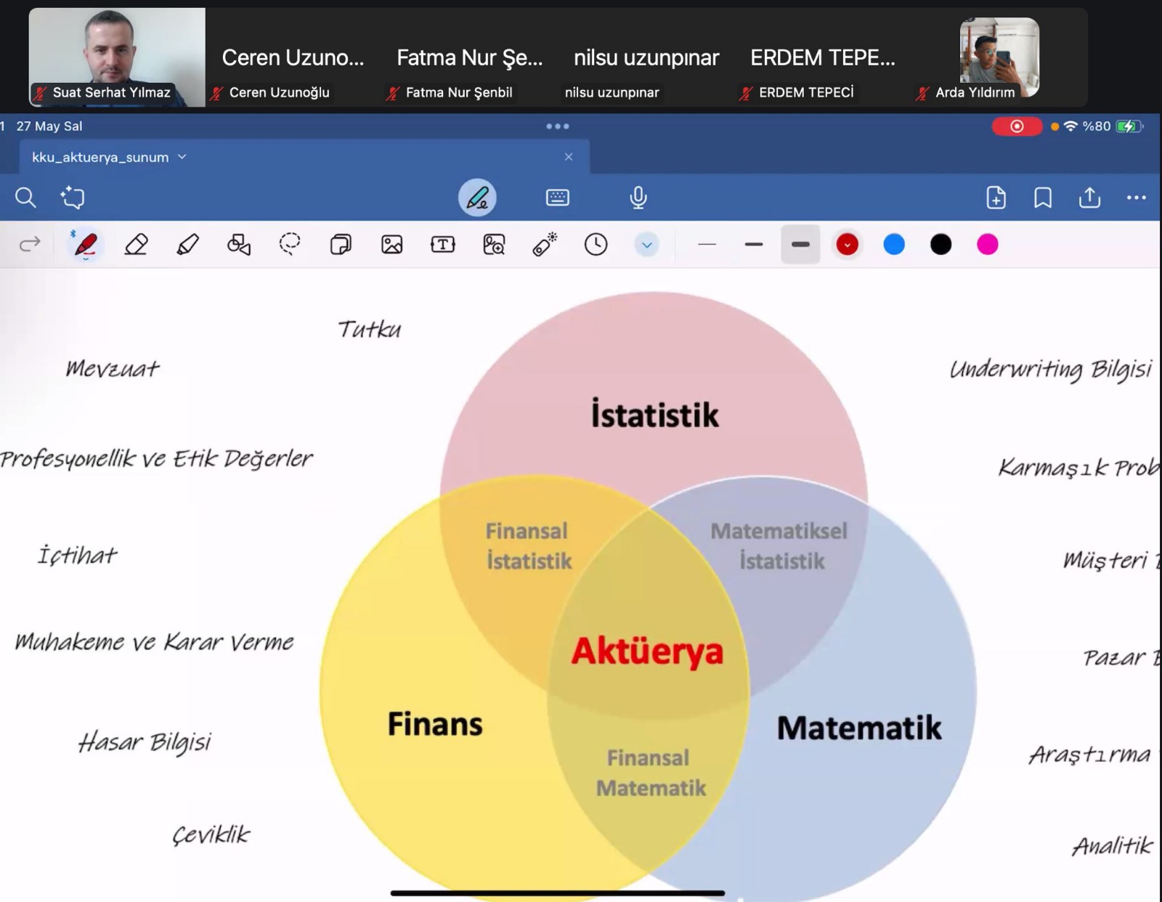Insert an image using the photo tool
The height and width of the screenshot is (902, 1162).
[391, 245]
